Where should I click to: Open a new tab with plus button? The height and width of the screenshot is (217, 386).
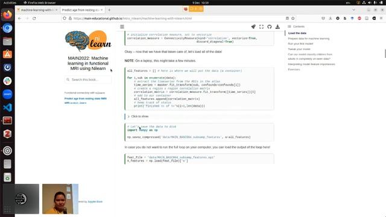point(109,10)
